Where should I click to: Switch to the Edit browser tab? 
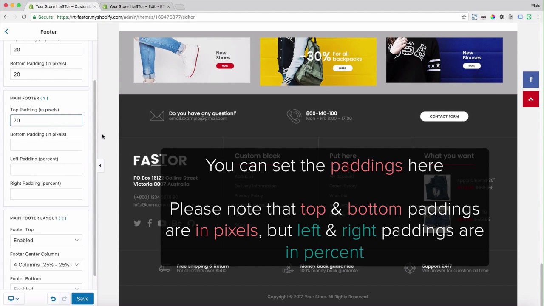pyautogui.click(x=136, y=6)
